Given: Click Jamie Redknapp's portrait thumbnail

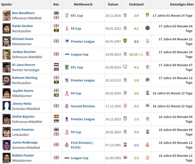Looking at the screenshot, I should pyautogui.click(x=6, y=145).
